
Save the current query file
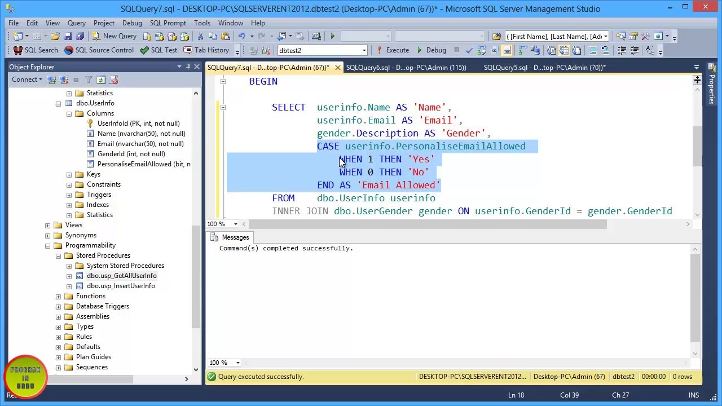(x=68, y=36)
